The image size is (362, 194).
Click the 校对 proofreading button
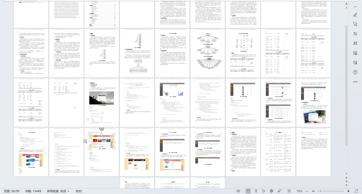[79, 191]
